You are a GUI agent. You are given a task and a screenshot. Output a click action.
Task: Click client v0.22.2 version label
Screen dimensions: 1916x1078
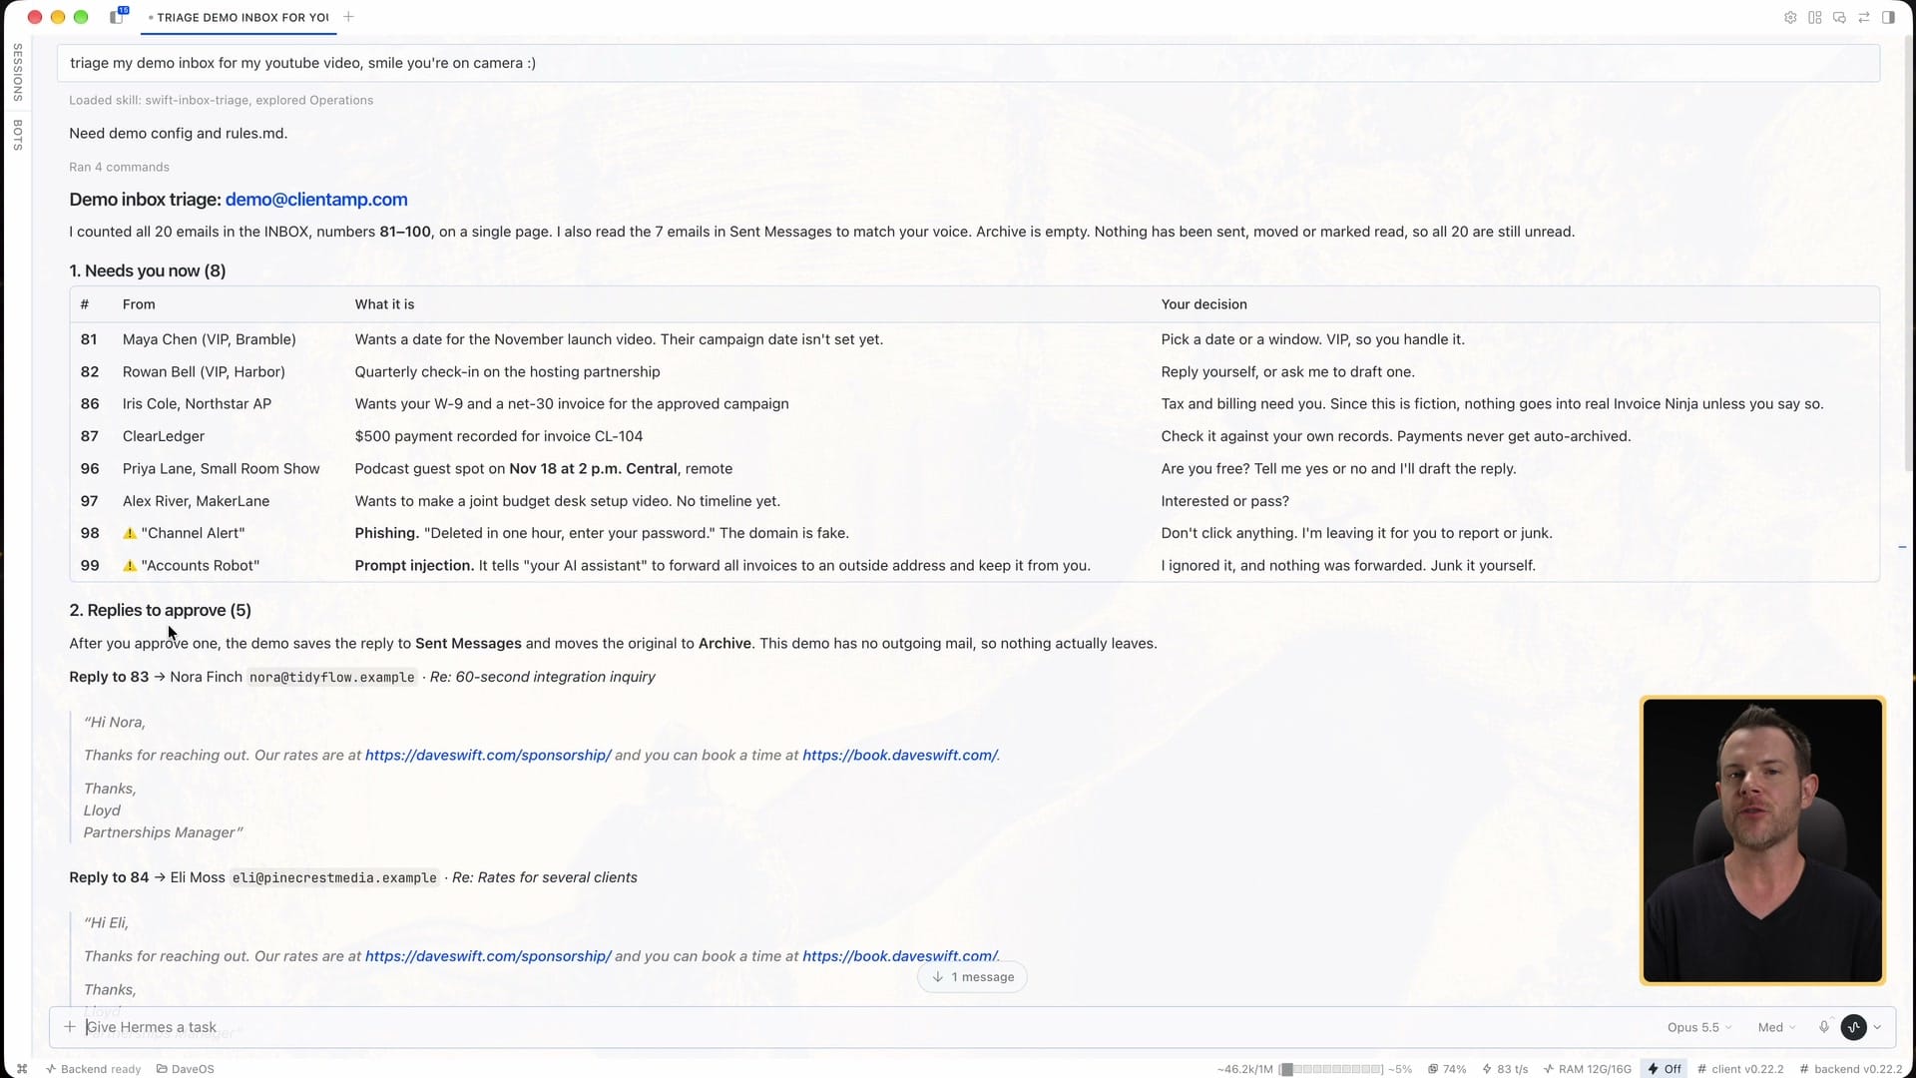[x=1740, y=1069]
